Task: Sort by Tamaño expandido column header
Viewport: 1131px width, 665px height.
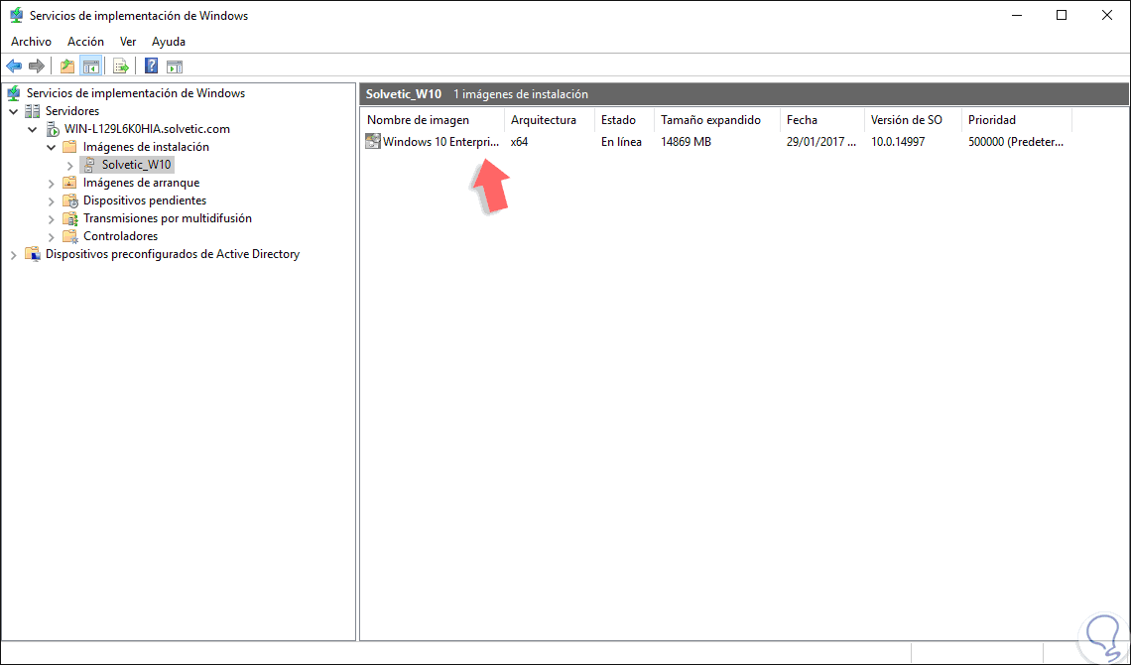Action: pyautogui.click(x=717, y=120)
